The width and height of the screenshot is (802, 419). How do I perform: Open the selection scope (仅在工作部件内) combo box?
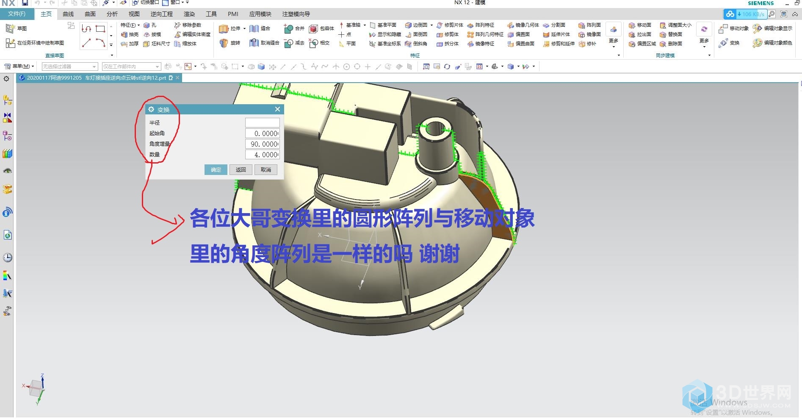click(x=132, y=67)
